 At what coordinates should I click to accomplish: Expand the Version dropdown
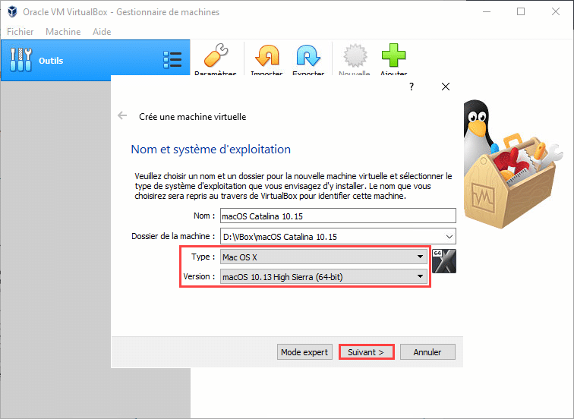323,276
